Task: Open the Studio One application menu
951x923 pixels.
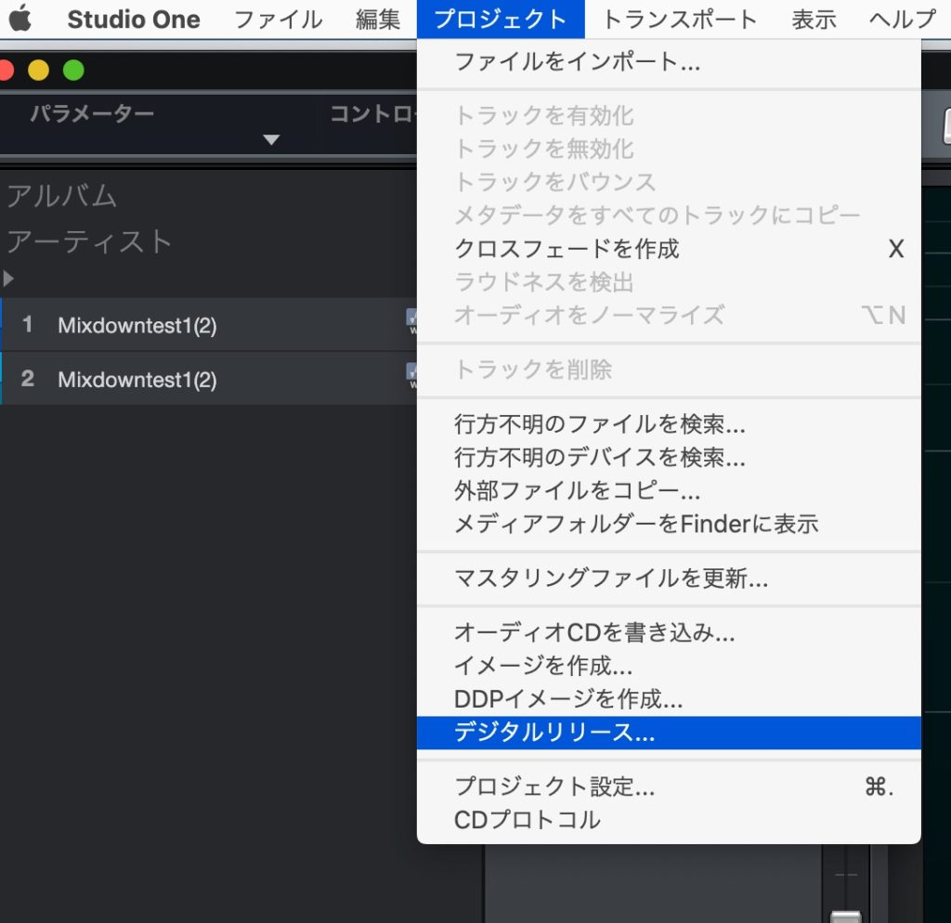Action: [134, 19]
